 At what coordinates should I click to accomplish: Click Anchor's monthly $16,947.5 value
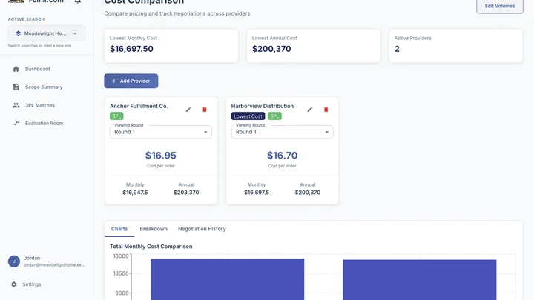point(135,193)
